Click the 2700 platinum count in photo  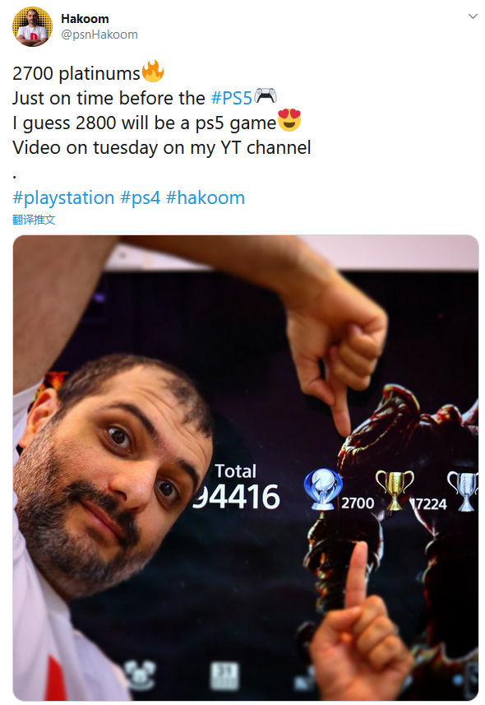click(x=358, y=503)
